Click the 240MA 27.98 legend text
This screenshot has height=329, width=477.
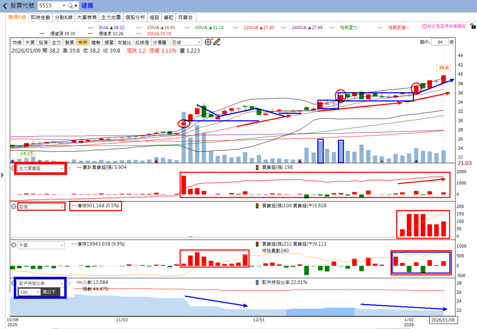[306, 28]
